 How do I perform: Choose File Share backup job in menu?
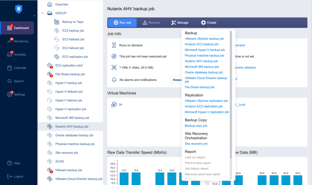tap(199, 87)
